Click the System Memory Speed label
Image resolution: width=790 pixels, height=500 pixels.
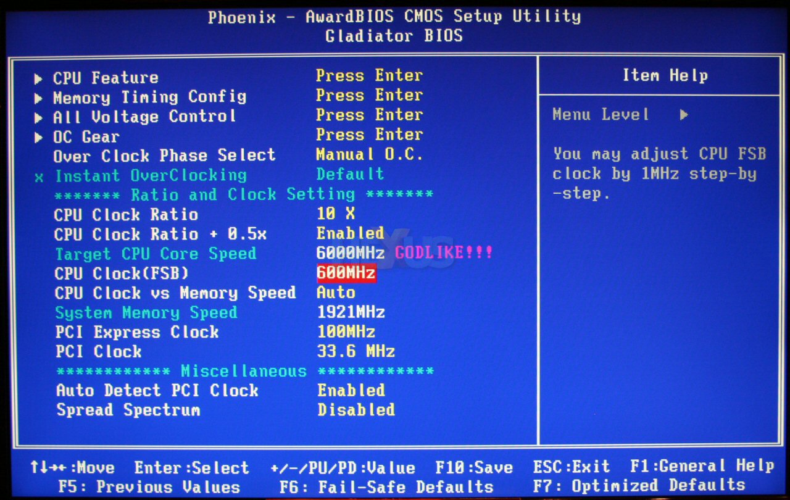click(146, 313)
